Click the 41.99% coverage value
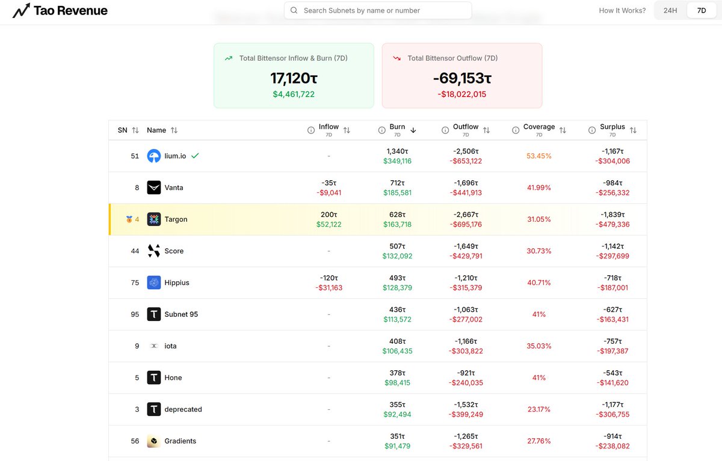Viewport: 722px width, 461px height. point(539,188)
